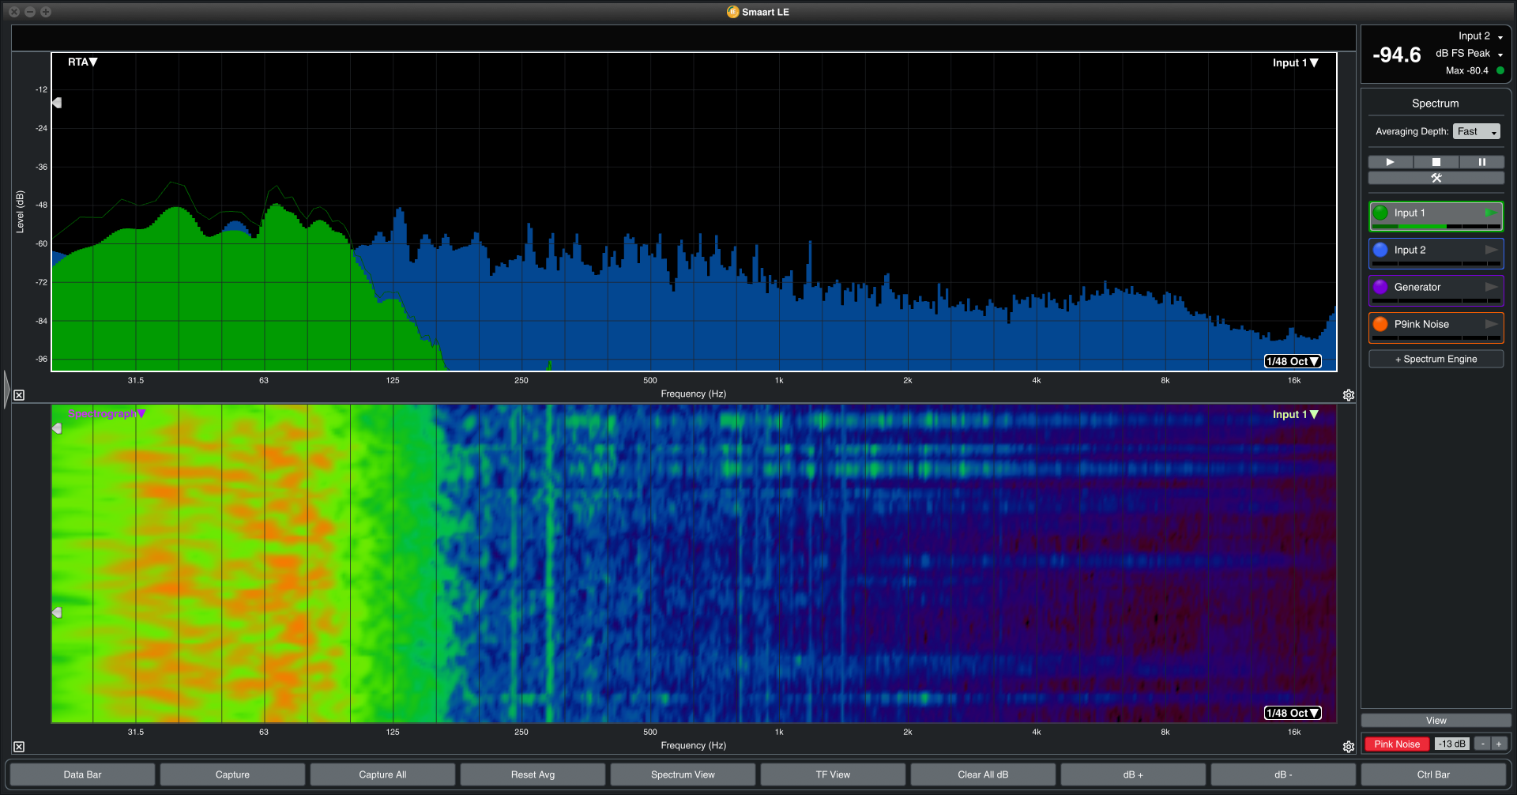Open the dB FS Peak meter type dropdown
Viewport: 1517px width, 795px height.
pyautogui.click(x=1469, y=54)
